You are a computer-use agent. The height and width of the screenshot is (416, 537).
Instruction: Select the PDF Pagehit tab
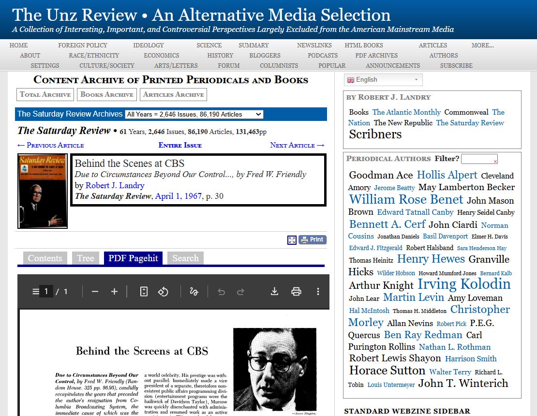pyautogui.click(x=133, y=258)
